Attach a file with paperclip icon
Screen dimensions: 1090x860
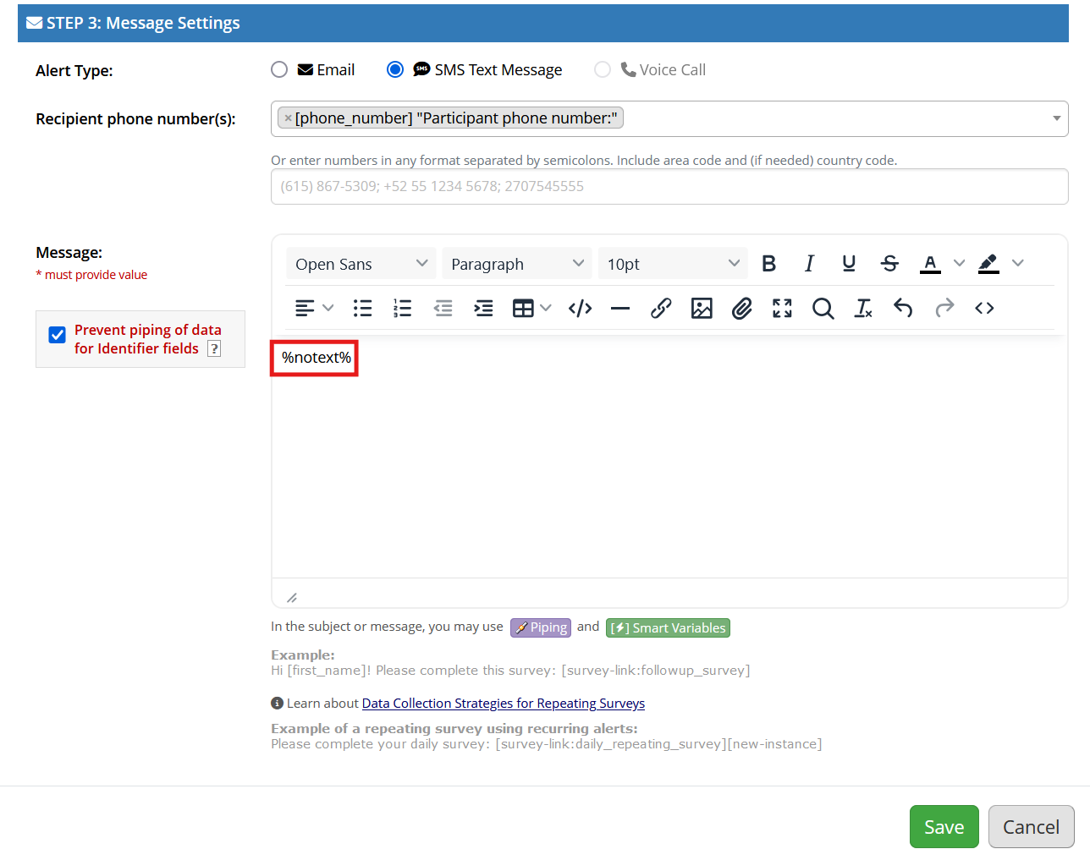click(x=742, y=309)
